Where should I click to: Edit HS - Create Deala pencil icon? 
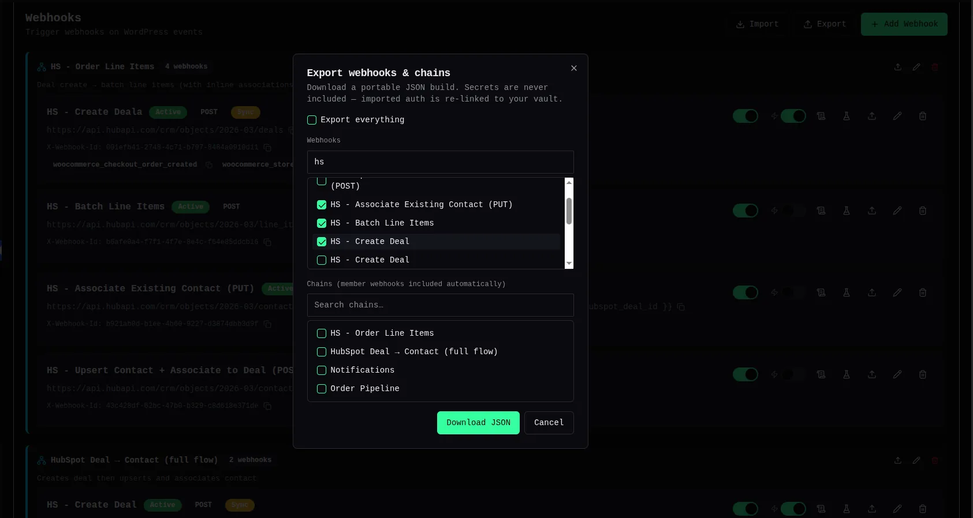coord(897,116)
